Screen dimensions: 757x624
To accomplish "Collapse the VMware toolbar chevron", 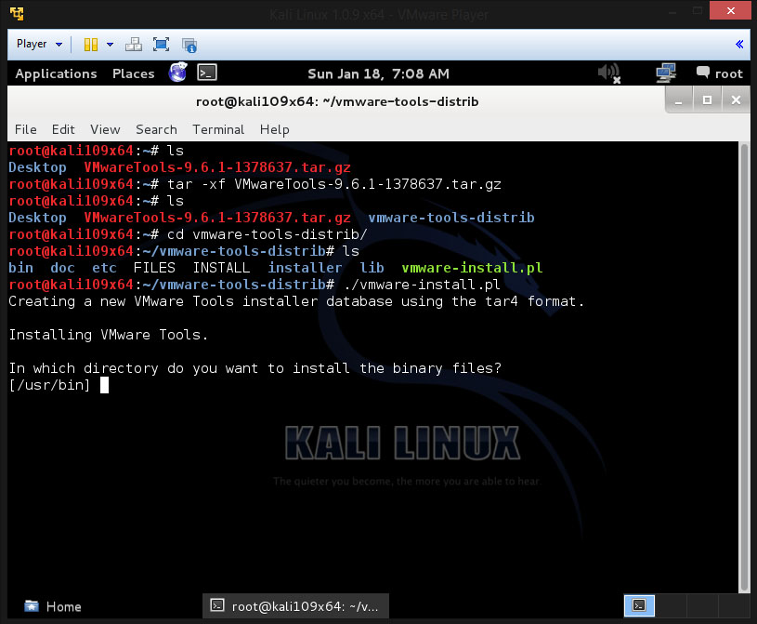I will coord(739,45).
